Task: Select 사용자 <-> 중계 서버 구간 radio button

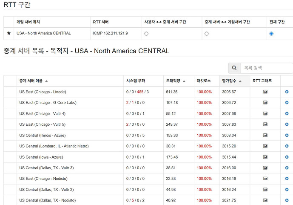Action: pyautogui.click(x=146, y=34)
